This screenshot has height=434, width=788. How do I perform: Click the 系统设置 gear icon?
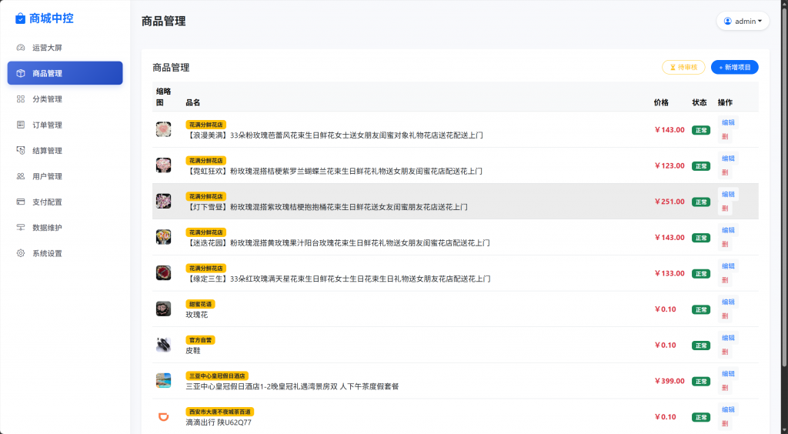[x=21, y=253]
